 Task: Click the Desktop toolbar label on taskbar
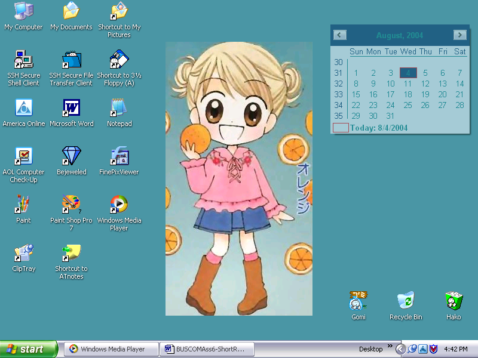pos(370,349)
